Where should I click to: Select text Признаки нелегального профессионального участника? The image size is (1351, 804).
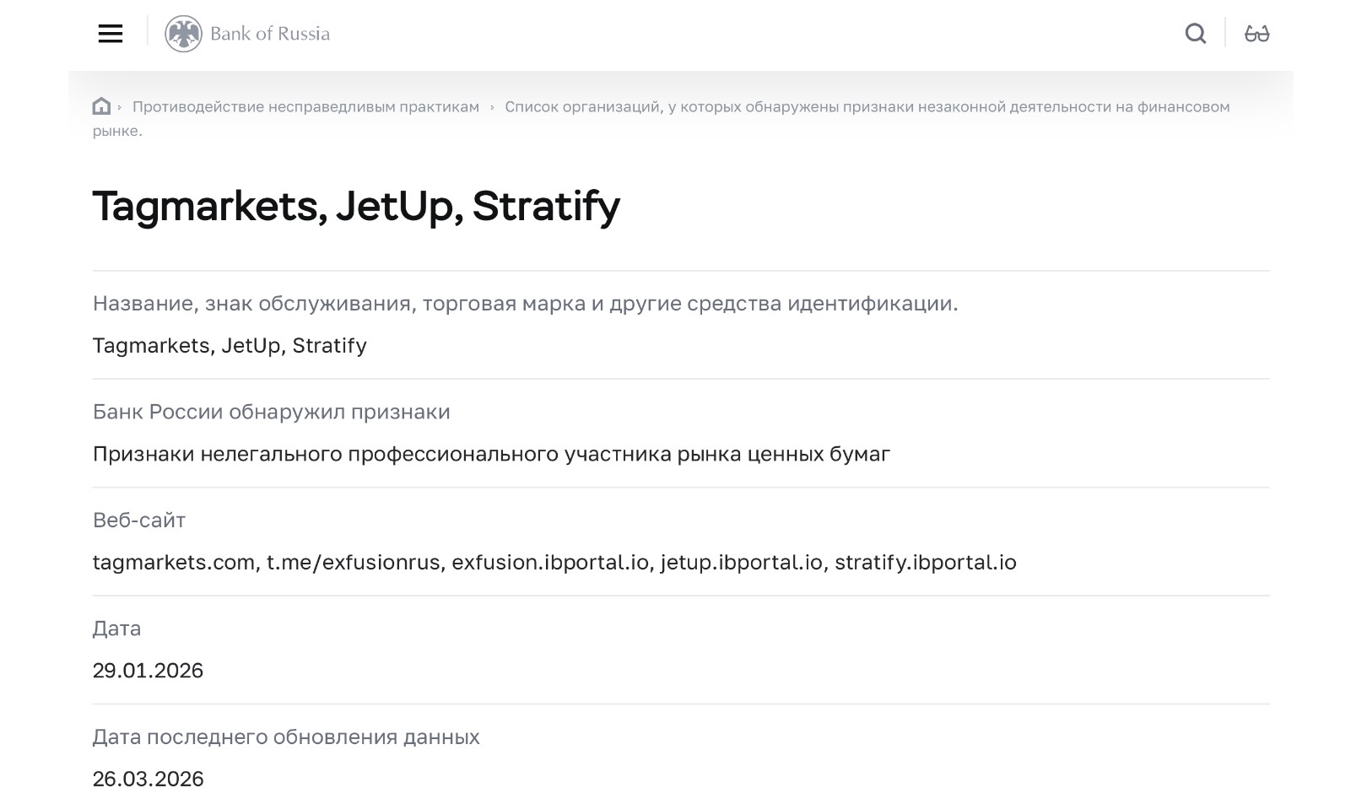coord(491,454)
